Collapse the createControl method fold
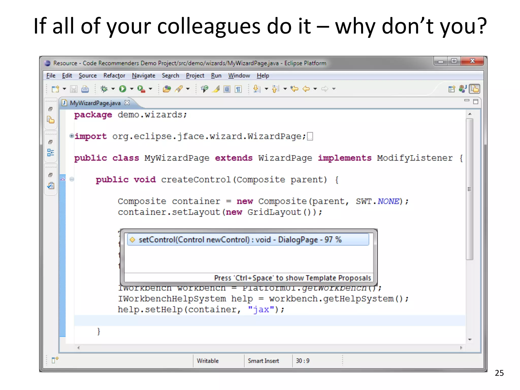The image size is (520, 390). pyautogui.click(x=72, y=179)
